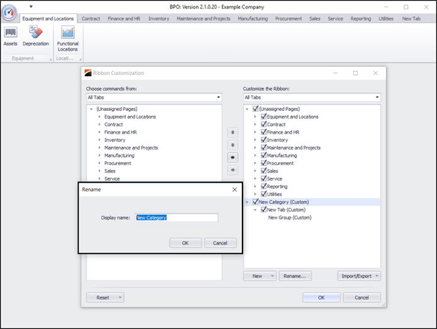Open quick access toolbar dropdown arrow
The image size is (437, 329).
point(31,6)
